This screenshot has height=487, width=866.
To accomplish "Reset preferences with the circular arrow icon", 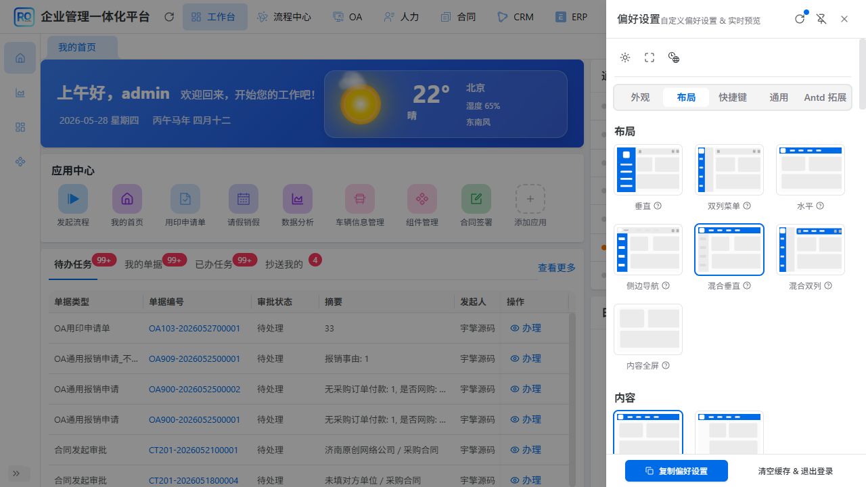I will click(x=800, y=19).
